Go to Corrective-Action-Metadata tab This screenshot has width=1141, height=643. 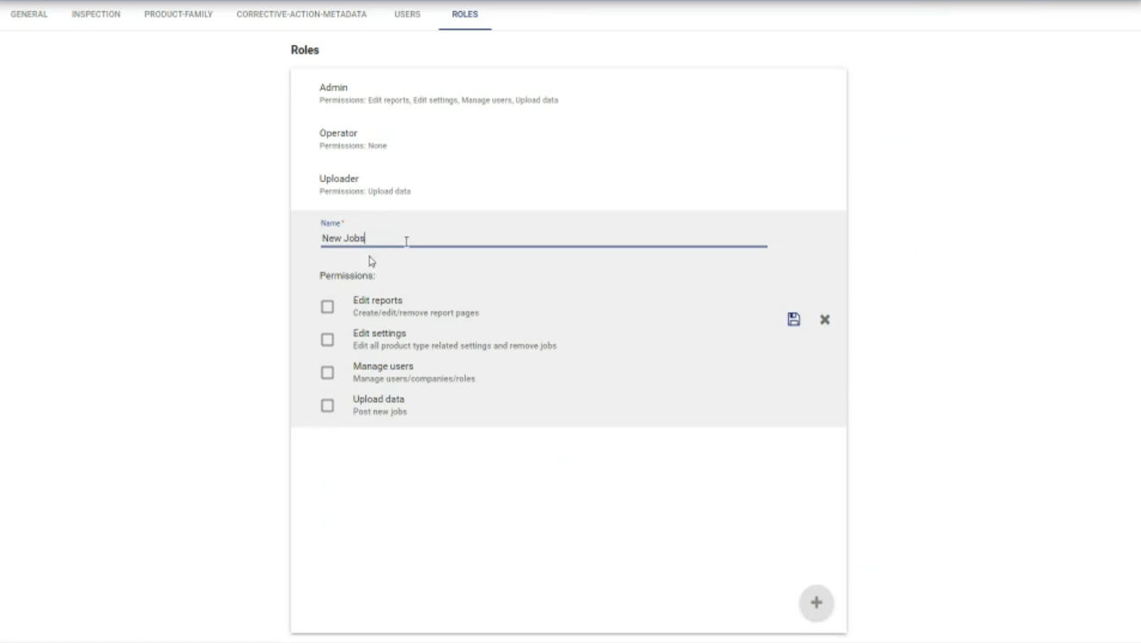pyautogui.click(x=302, y=15)
